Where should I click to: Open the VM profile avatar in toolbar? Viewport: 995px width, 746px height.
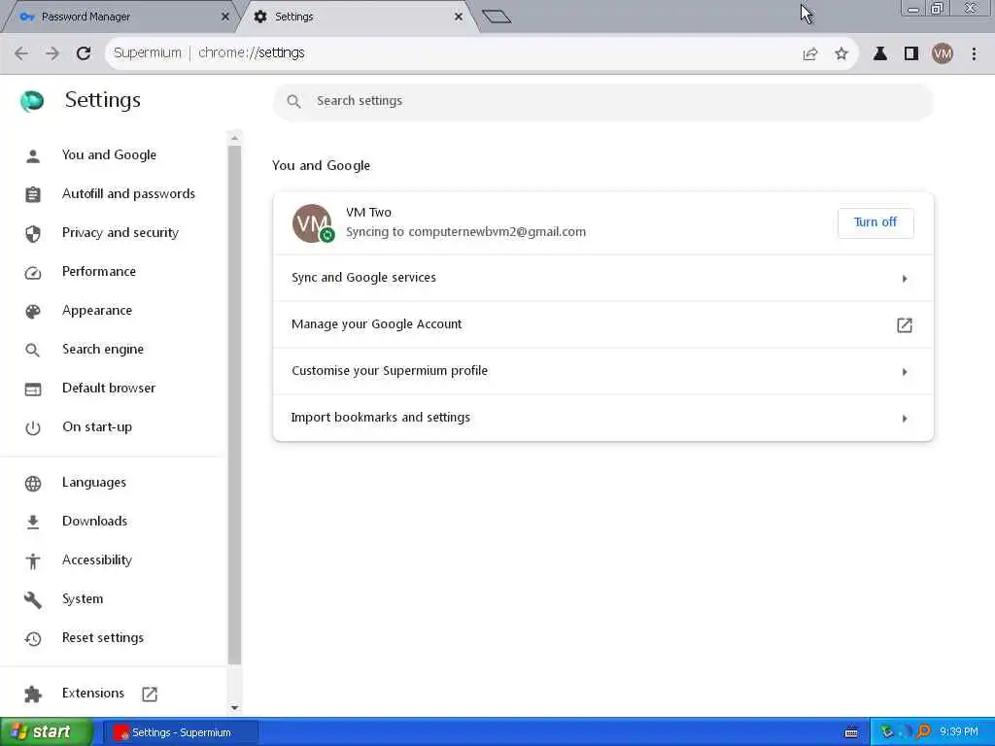coord(943,54)
